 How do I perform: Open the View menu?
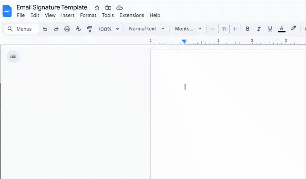point(50,15)
